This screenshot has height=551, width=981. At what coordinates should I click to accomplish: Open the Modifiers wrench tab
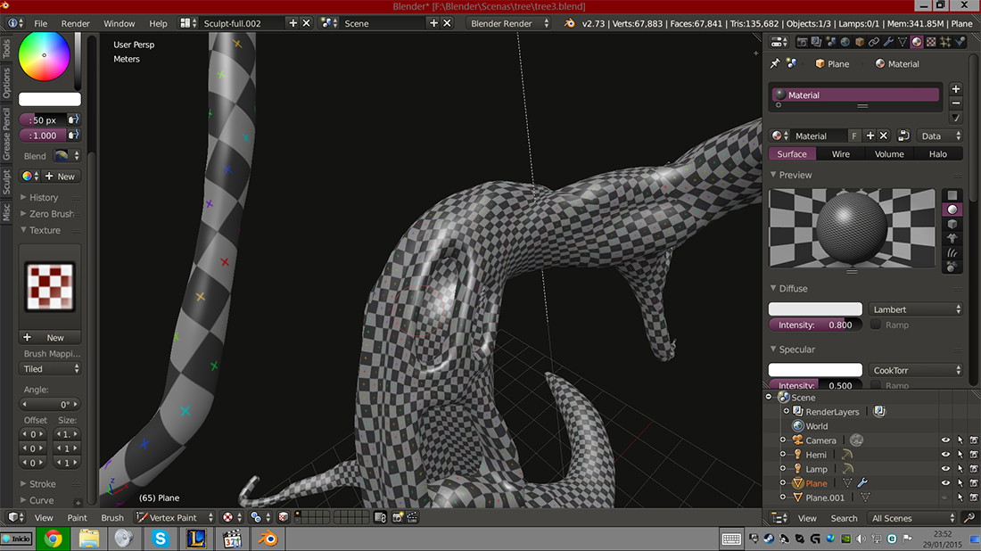point(888,43)
